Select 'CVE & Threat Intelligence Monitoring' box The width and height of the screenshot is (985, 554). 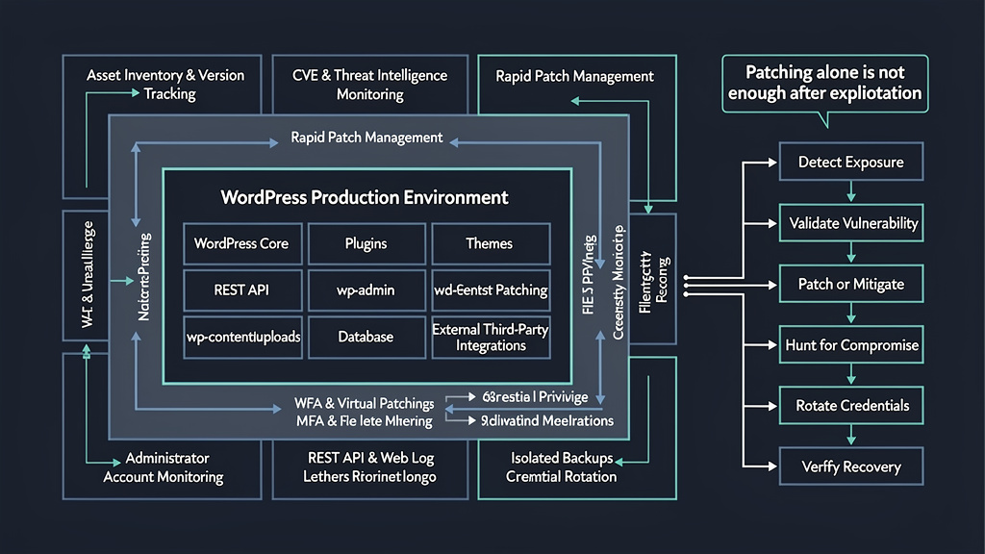pos(370,85)
